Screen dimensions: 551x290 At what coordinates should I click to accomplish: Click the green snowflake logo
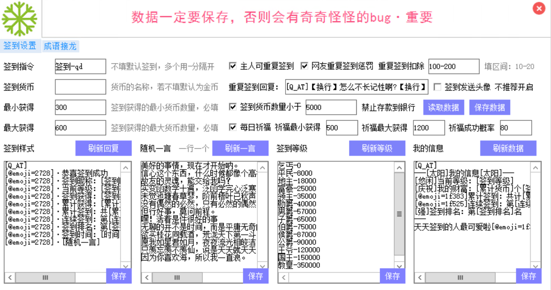tap(20, 19)
